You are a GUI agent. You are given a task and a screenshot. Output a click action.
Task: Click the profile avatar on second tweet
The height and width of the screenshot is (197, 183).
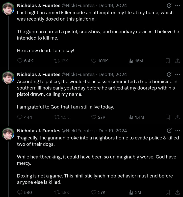(x=8, y=78)
